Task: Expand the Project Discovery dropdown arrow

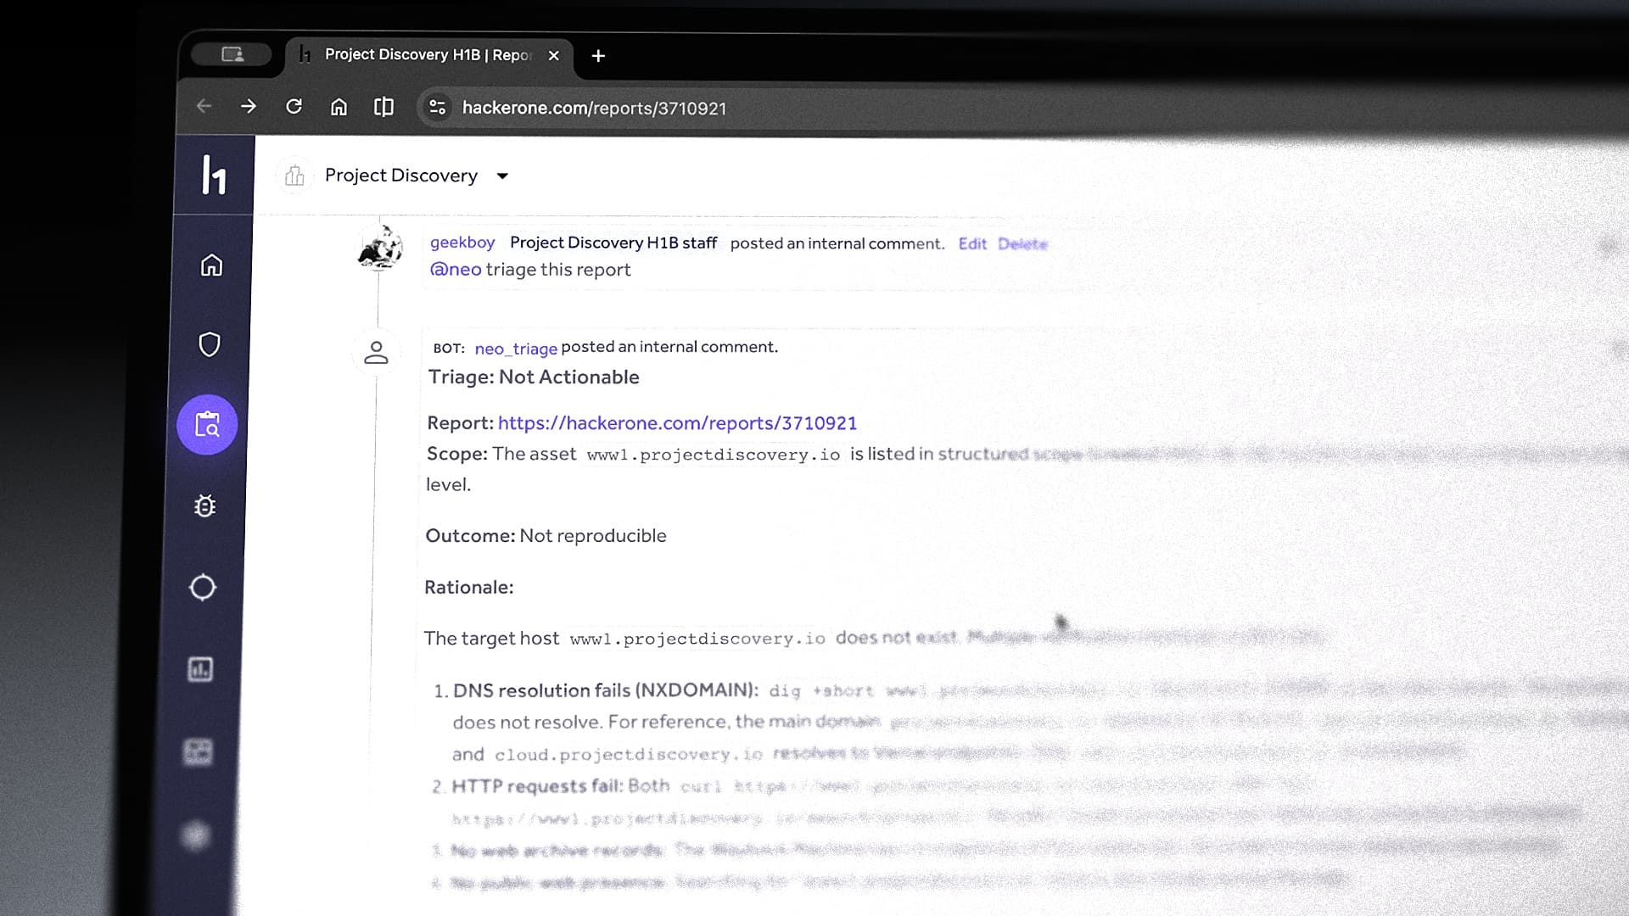Action: 502,176
